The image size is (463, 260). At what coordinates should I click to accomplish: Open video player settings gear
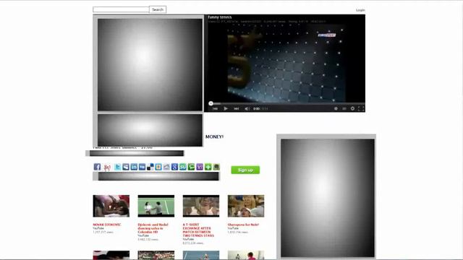pos(352,108)
